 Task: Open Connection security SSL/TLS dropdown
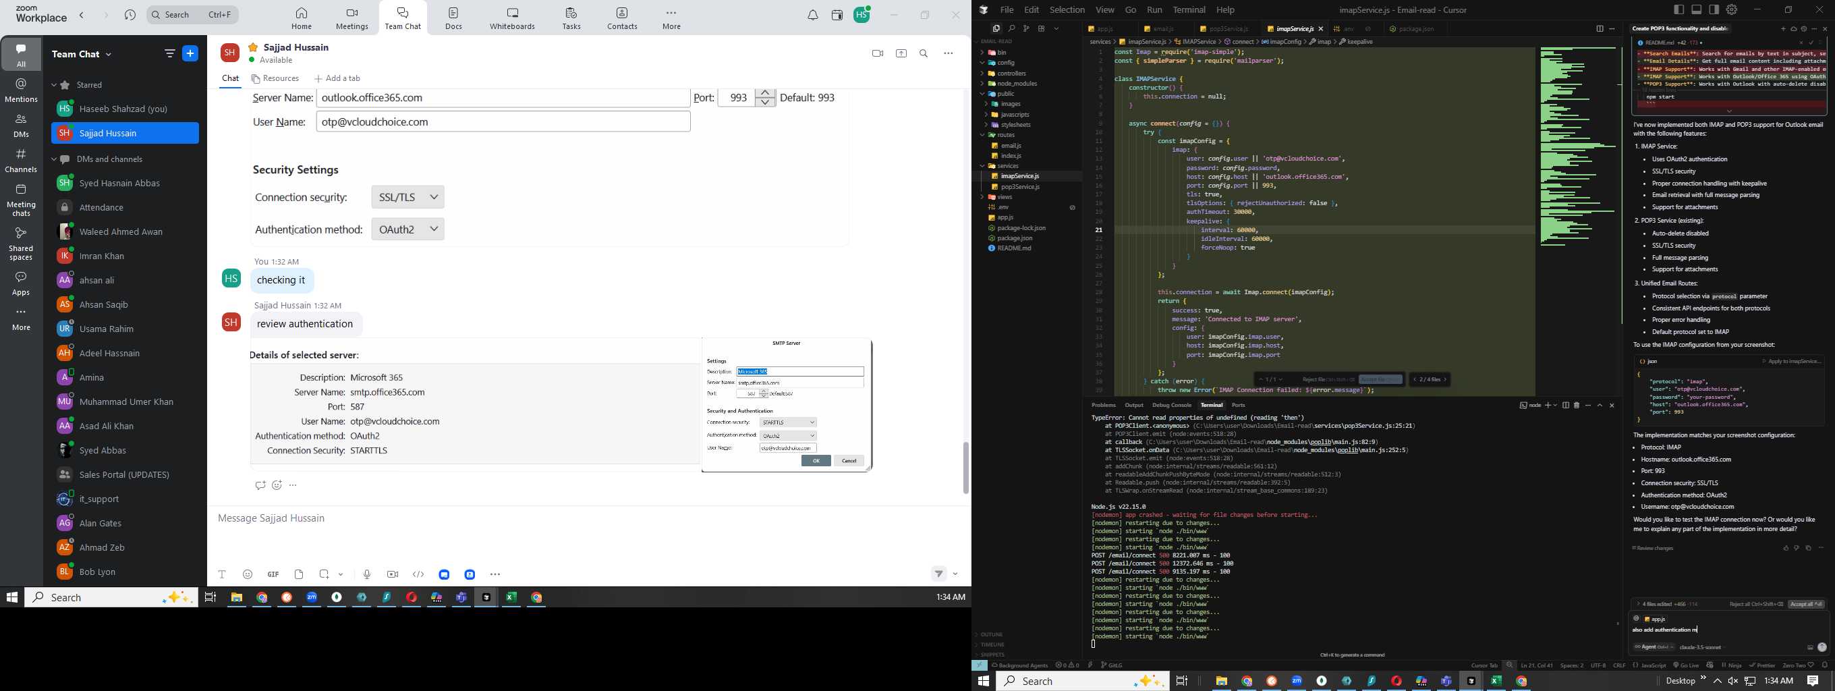click(408, 197)
